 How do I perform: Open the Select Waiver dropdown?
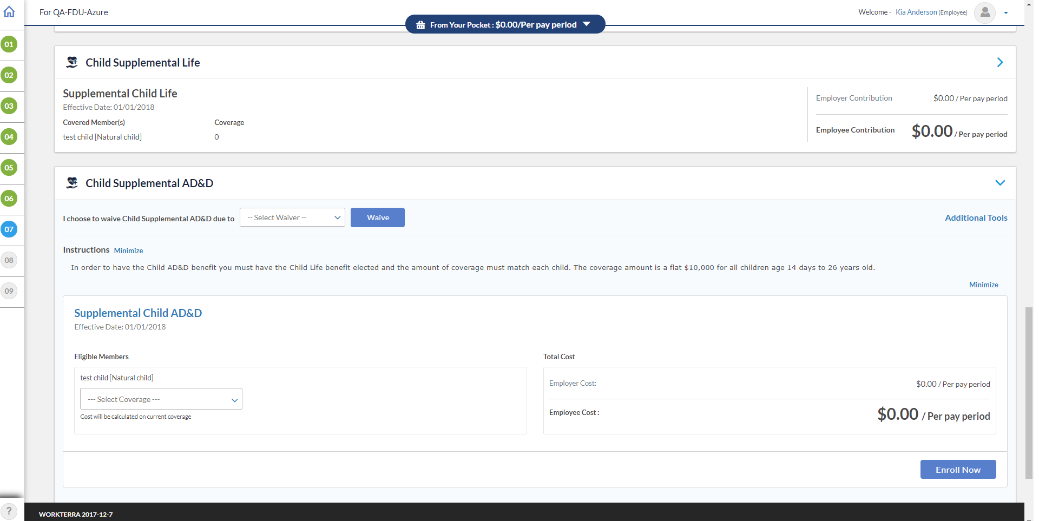click(292, 217)
